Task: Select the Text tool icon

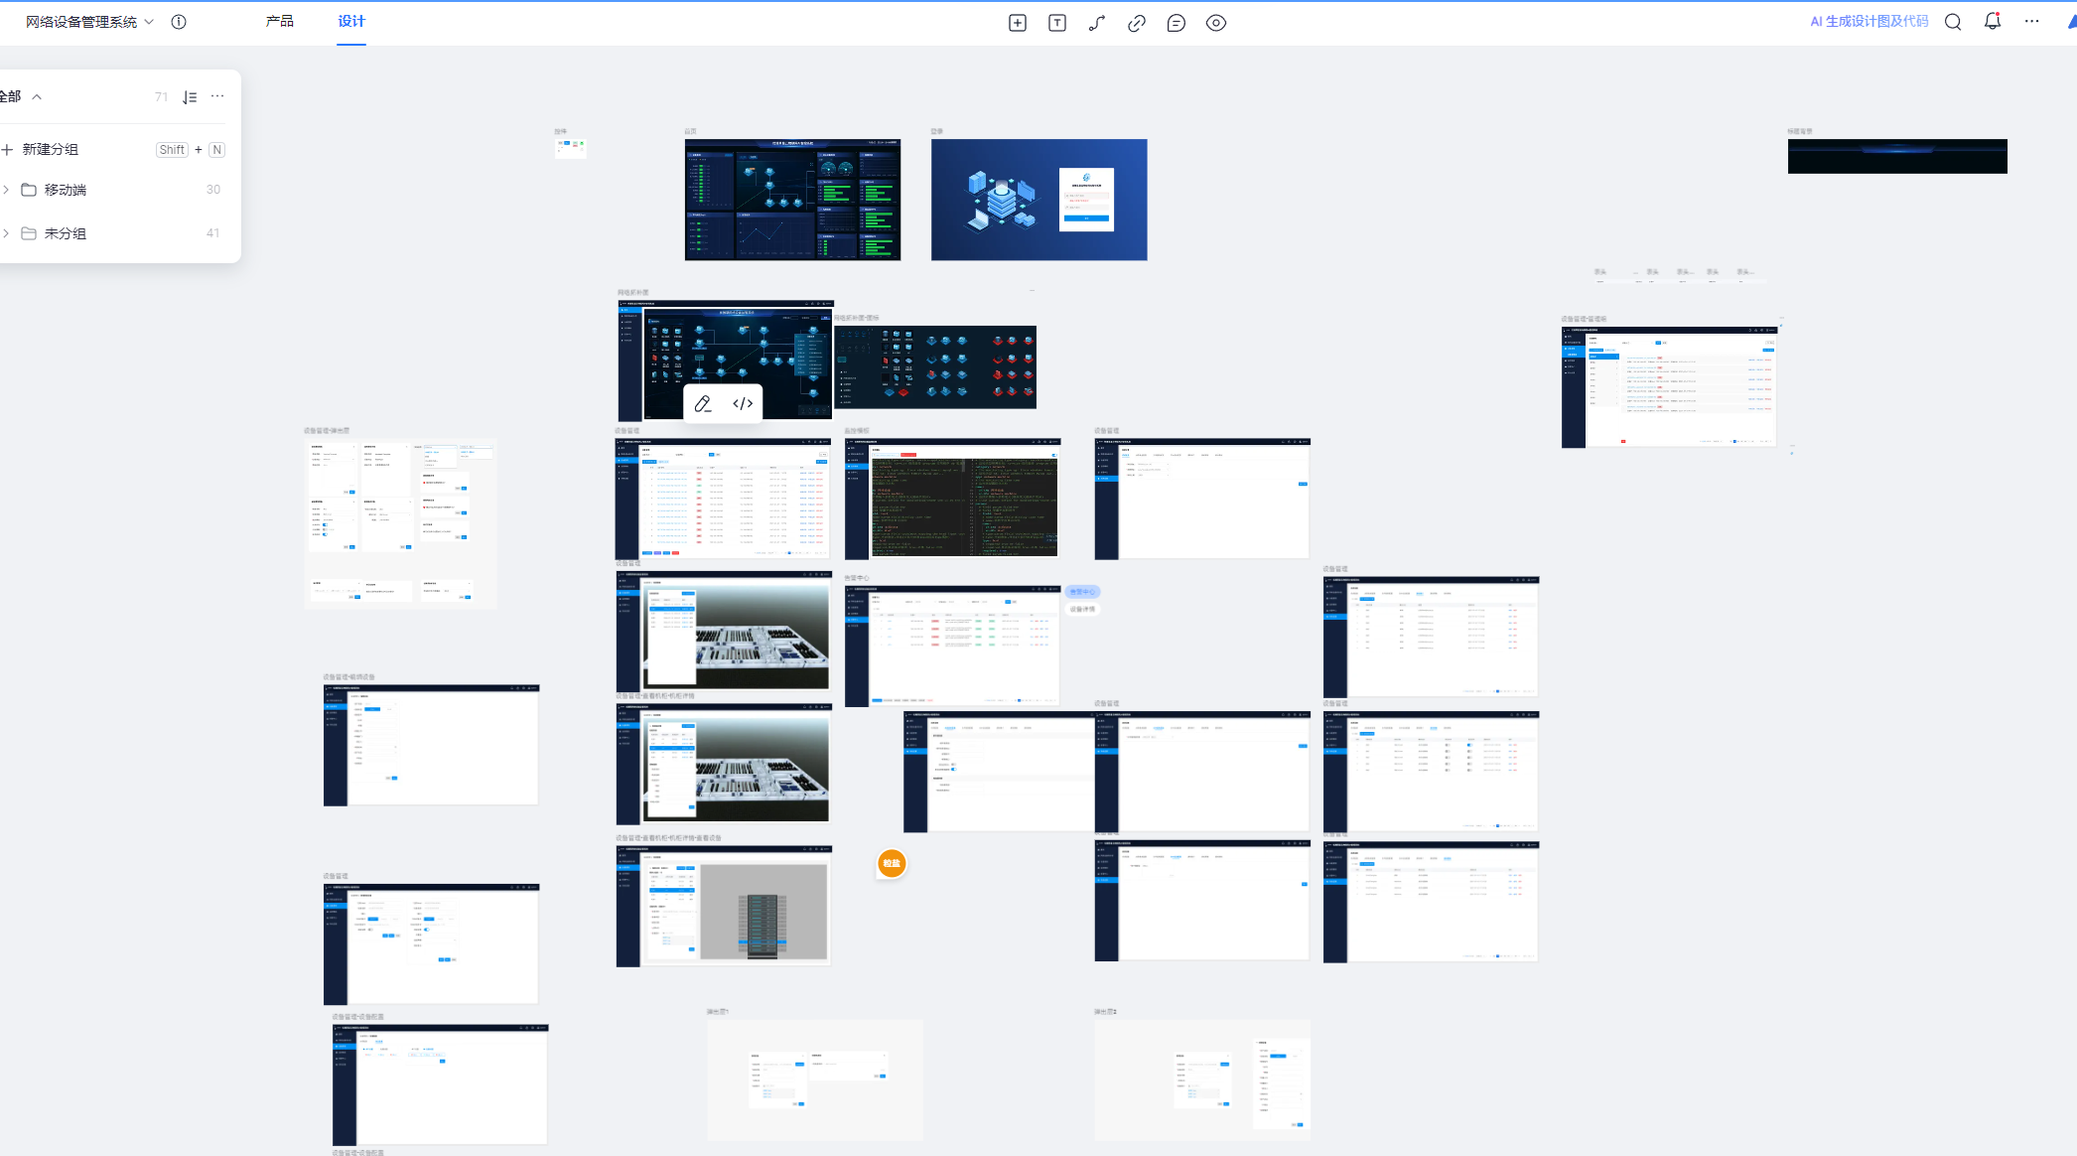Action: (1056, 23)
